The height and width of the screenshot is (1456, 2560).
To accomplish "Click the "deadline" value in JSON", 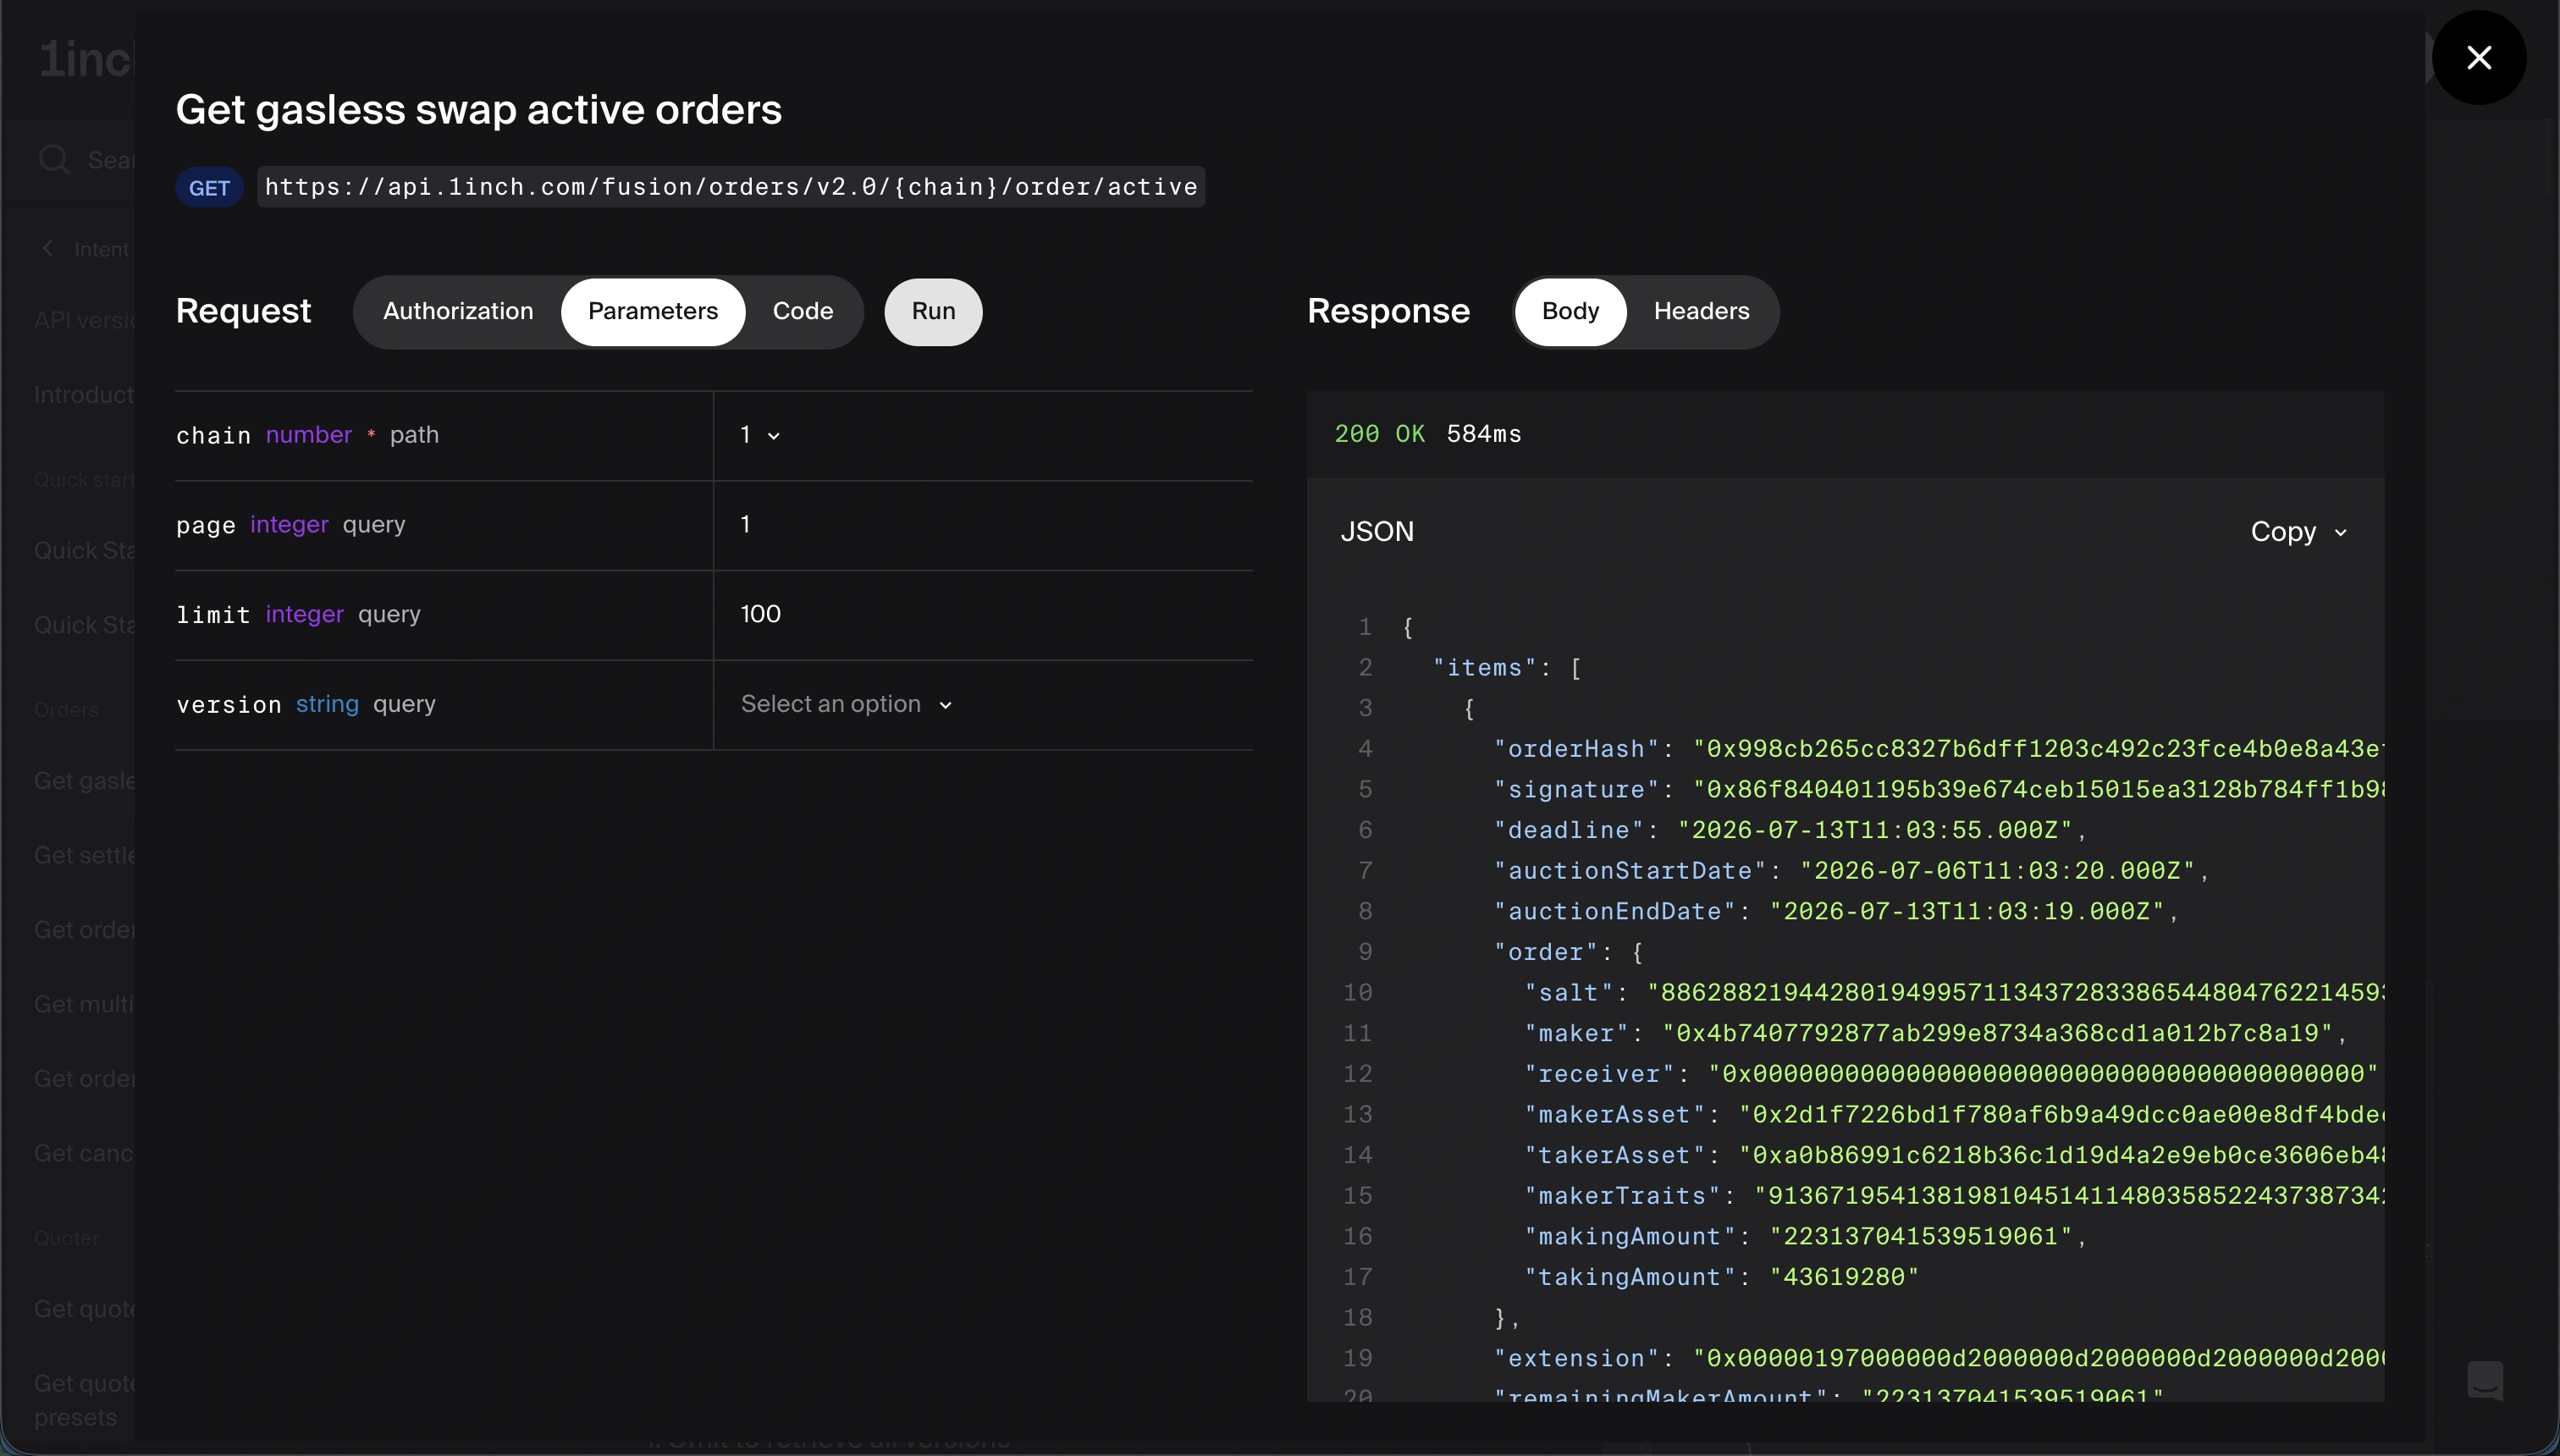I will [x=1875, y=830].
